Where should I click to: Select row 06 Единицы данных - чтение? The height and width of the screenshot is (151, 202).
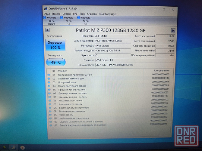(x=108, y=93)
